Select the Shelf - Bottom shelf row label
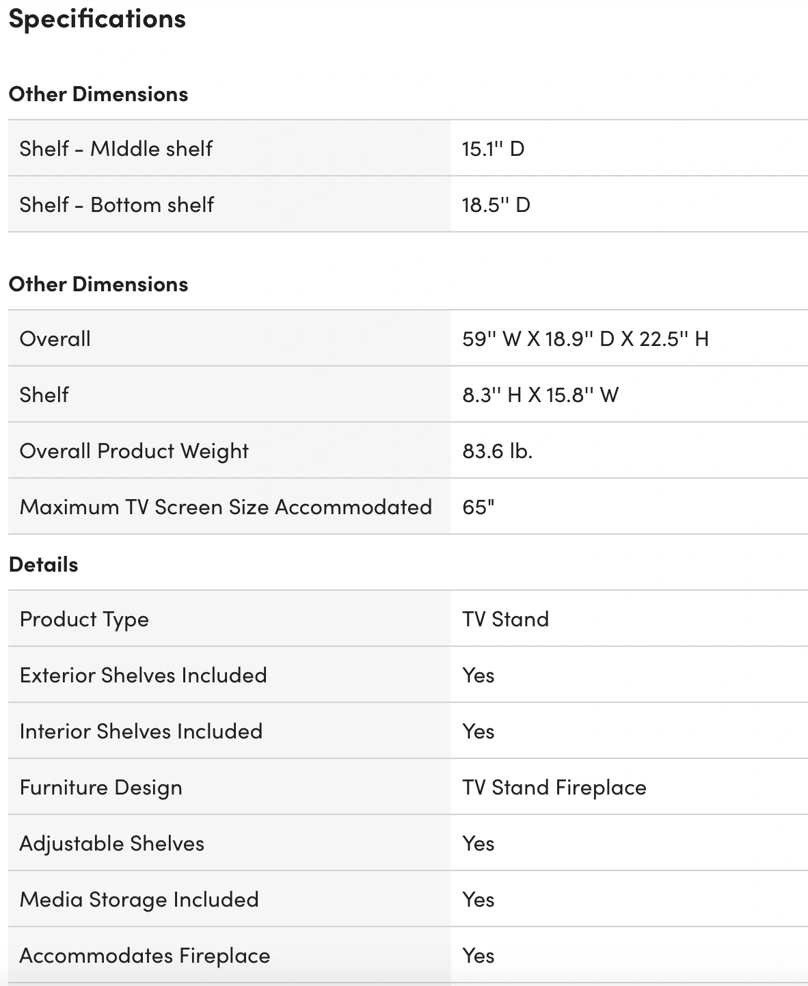The height and width of the screenshot is (986, 808). point(116,204)
